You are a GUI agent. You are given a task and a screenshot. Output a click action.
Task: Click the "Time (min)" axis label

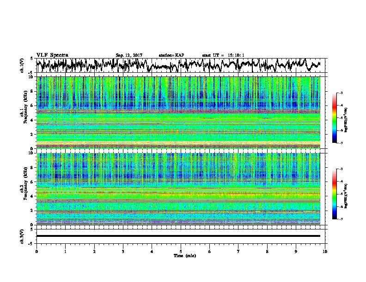(185, 256)
